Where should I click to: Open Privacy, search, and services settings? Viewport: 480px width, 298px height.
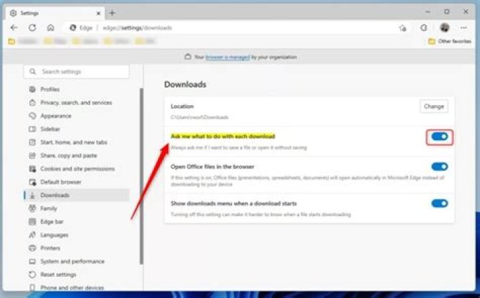pyautogui.click(x=77, y=102)
